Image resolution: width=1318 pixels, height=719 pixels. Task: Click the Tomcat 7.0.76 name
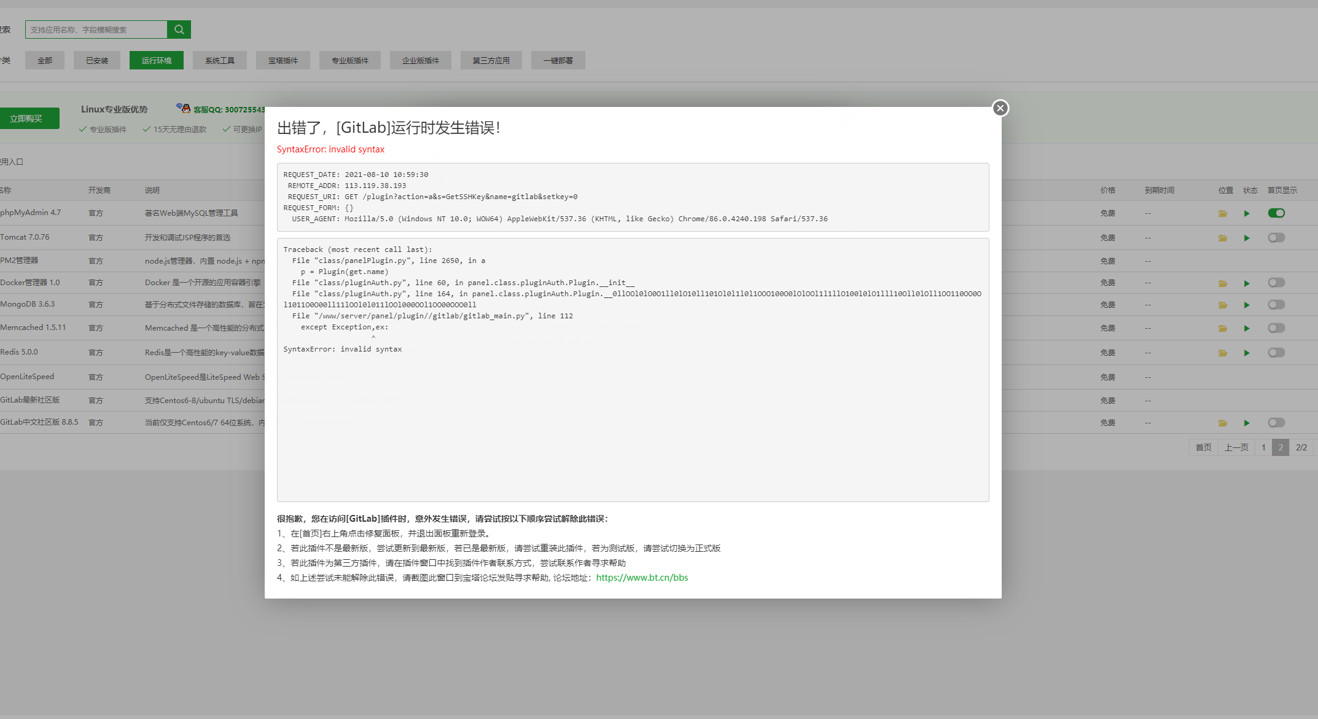pyautogui.click(x=25, y=237)
